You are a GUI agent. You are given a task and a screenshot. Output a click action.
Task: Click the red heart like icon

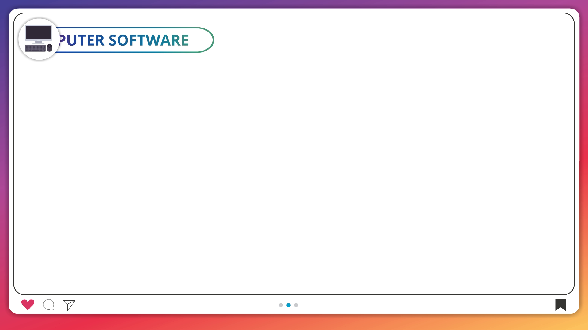point(28,305)
